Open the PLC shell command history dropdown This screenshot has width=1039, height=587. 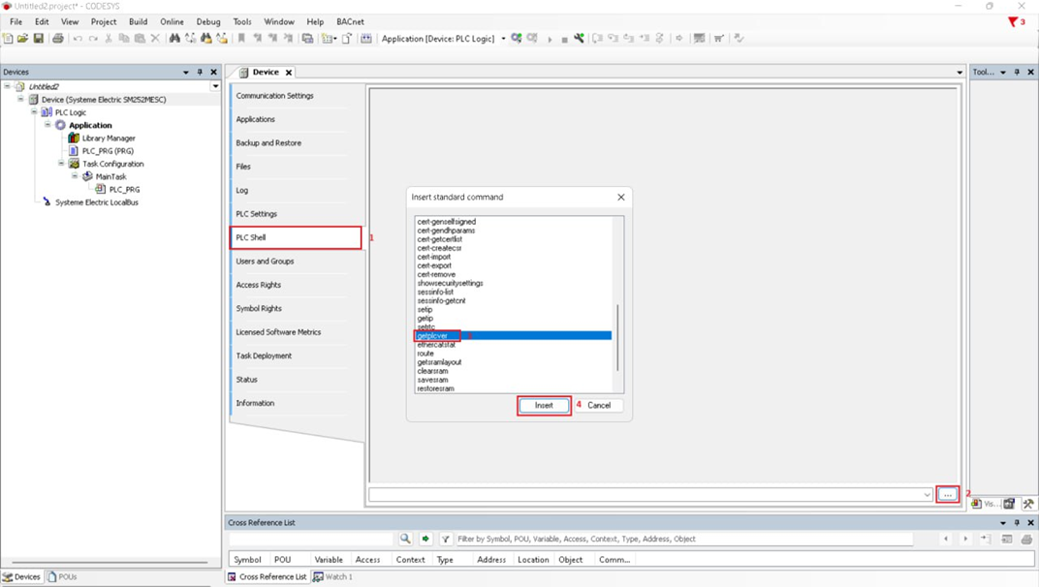tap(928, 495)
